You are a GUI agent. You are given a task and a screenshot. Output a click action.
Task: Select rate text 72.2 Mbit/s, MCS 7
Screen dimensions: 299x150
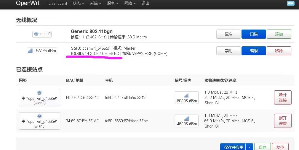point(230,97)
